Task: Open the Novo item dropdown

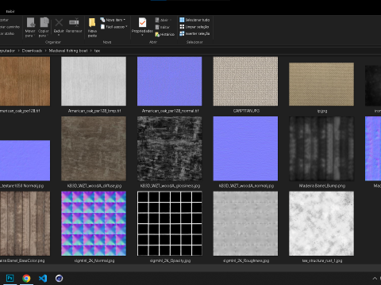Action: [x=113, y=20]
